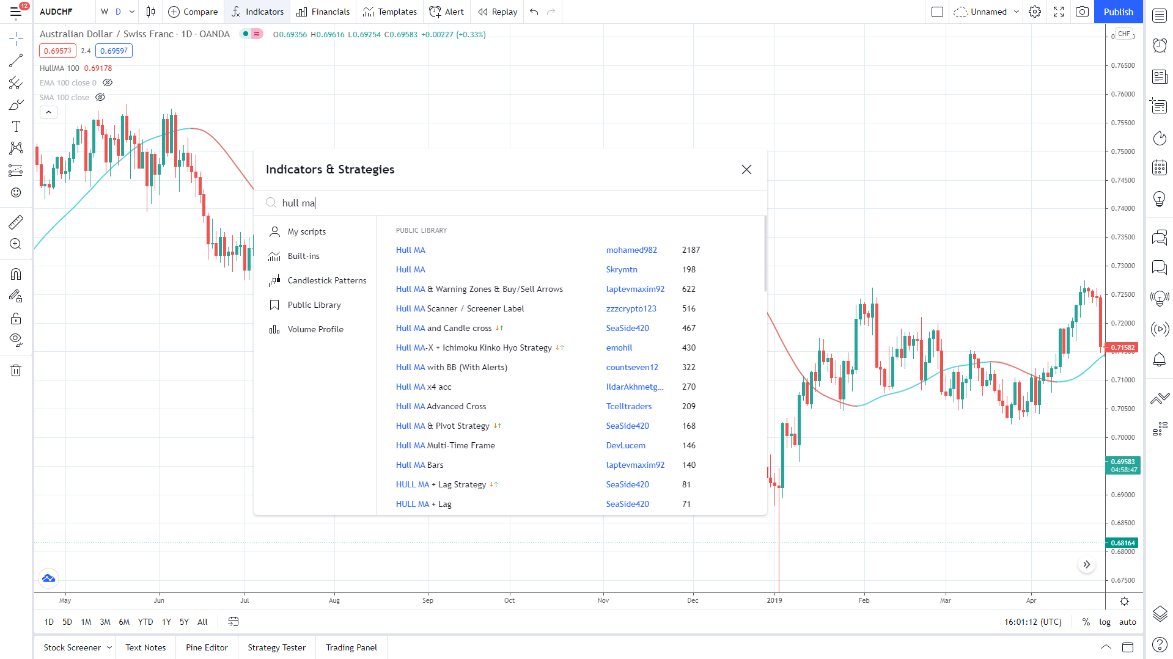This screenshot has height=659, width=1173.
Task: Open the go to date picker
Action: [x=233, y=622]
